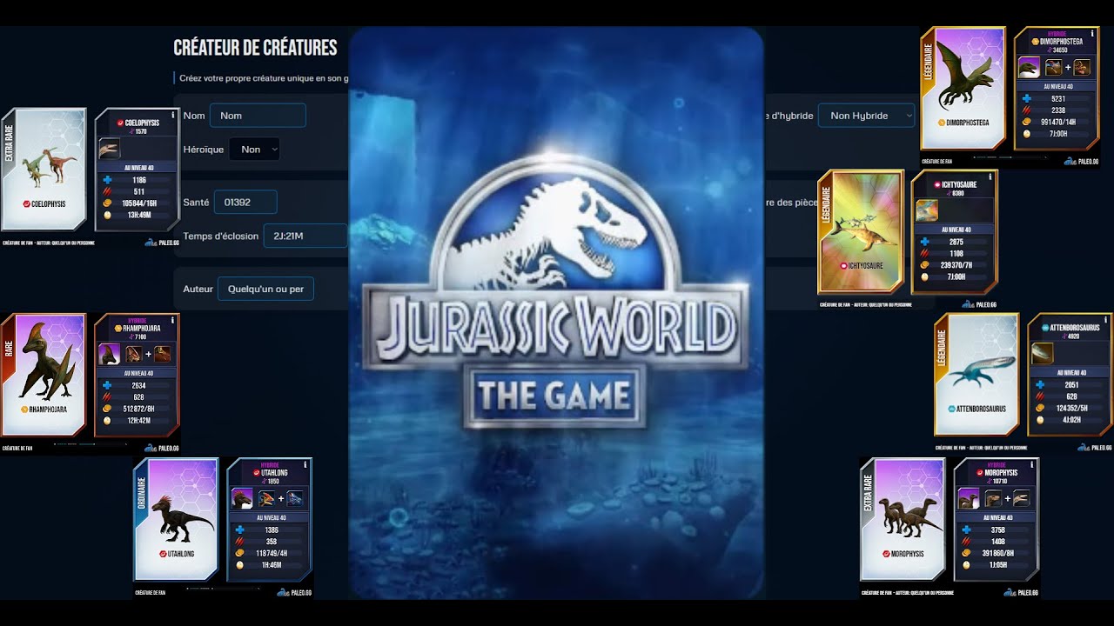
Task: Click info icon on Morophysis stats card
Action: [1032, 465]
